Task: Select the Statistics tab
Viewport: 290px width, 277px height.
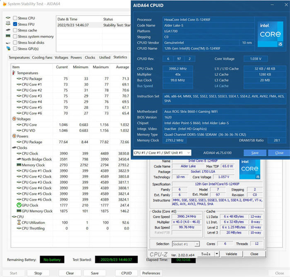Action: 120,57
